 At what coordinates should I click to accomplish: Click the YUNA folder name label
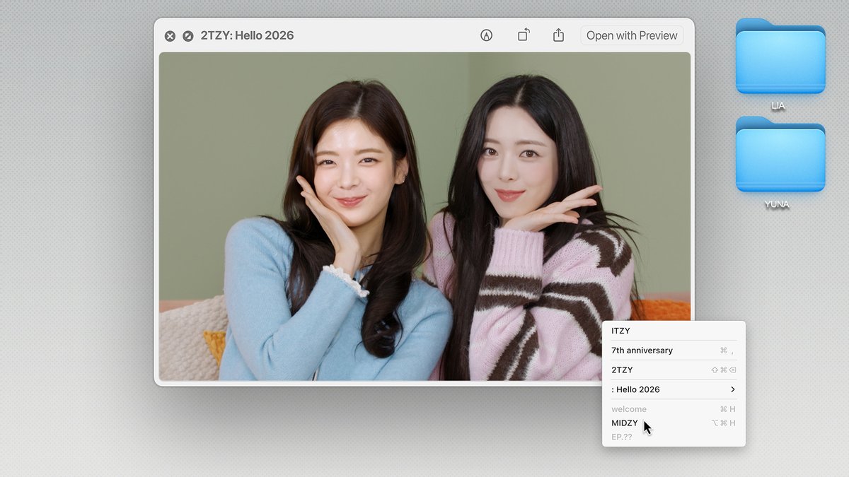(x=777, y=204)
